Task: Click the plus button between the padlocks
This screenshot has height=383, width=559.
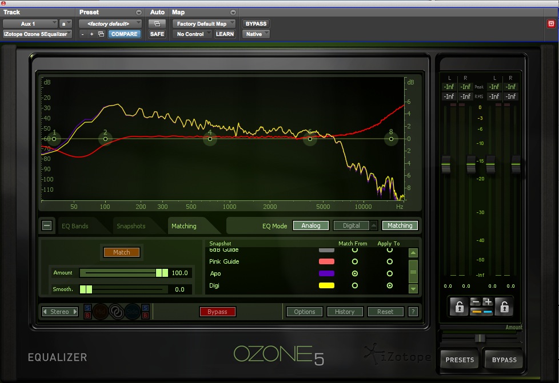Action: coord(488,302)
